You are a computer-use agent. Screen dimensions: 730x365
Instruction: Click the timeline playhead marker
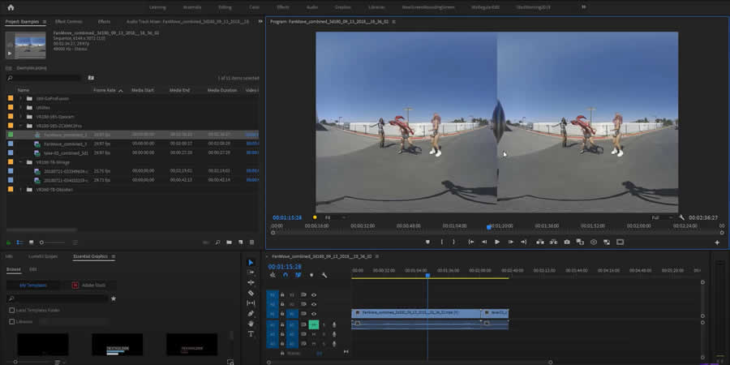pyautogui.click(x=427, y=276)
